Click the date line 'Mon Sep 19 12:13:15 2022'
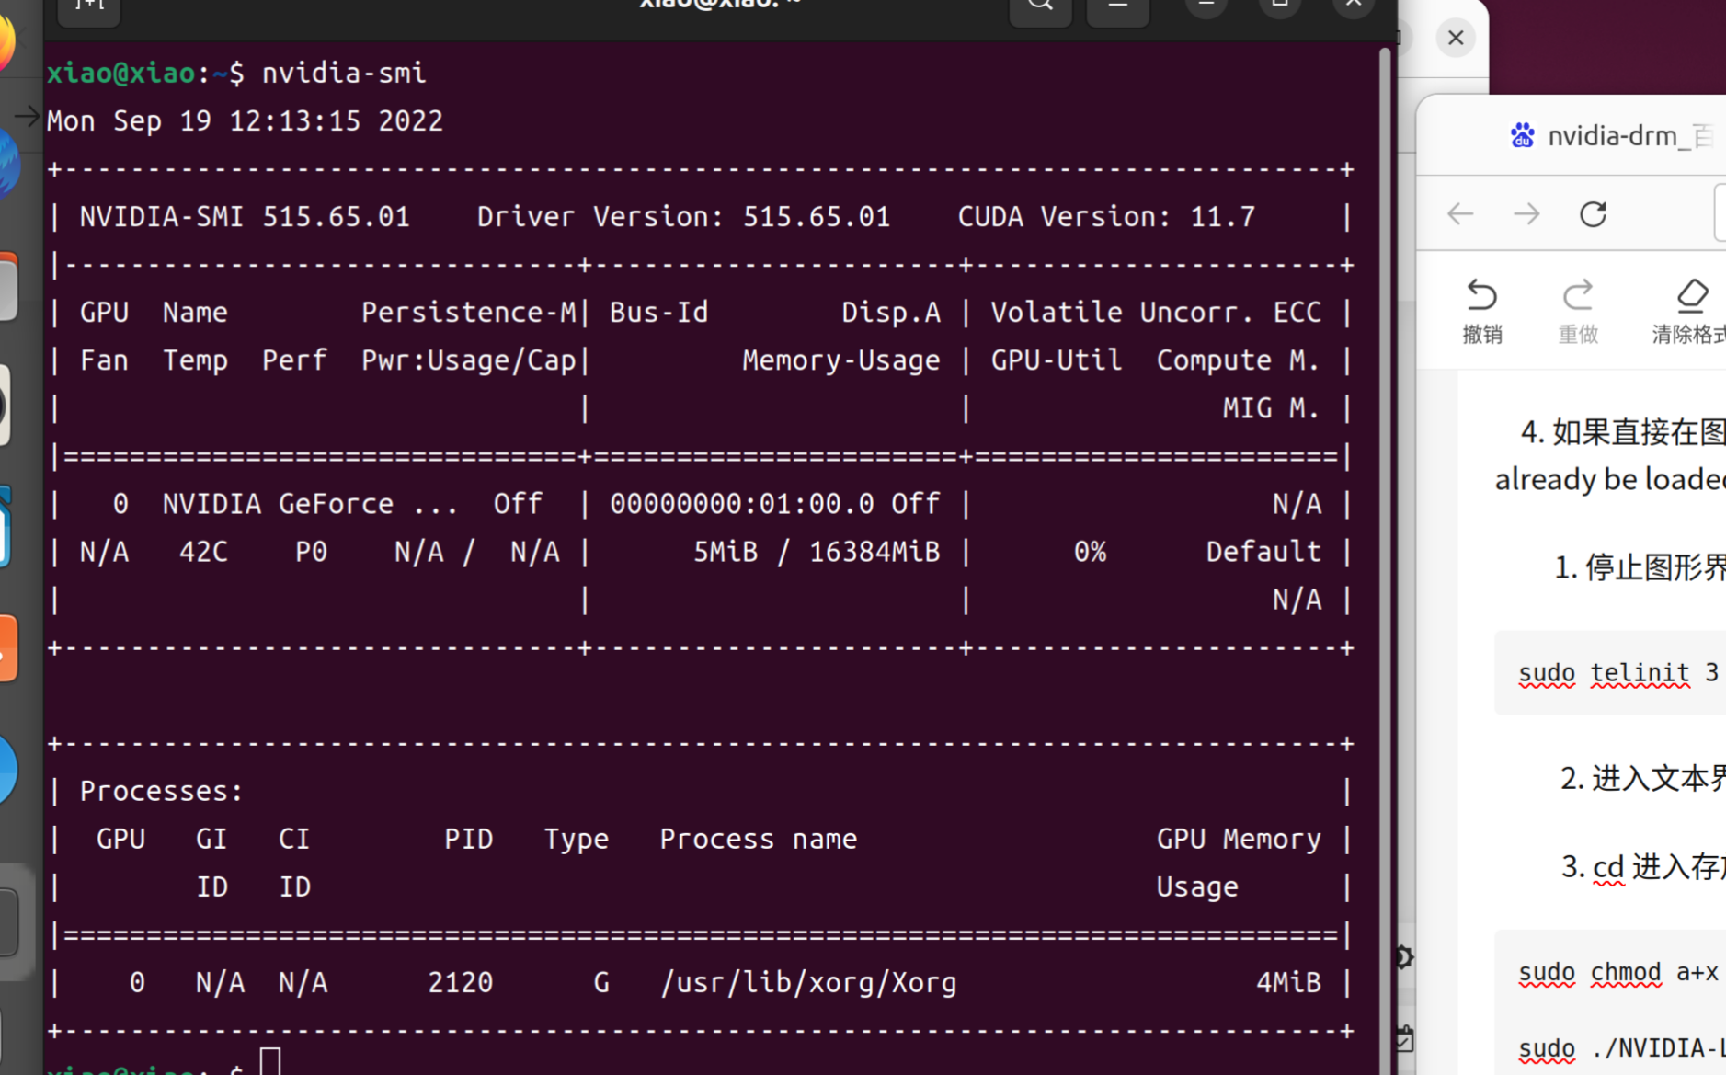Screen dimensions: 1726x1075 pos(245,120)
